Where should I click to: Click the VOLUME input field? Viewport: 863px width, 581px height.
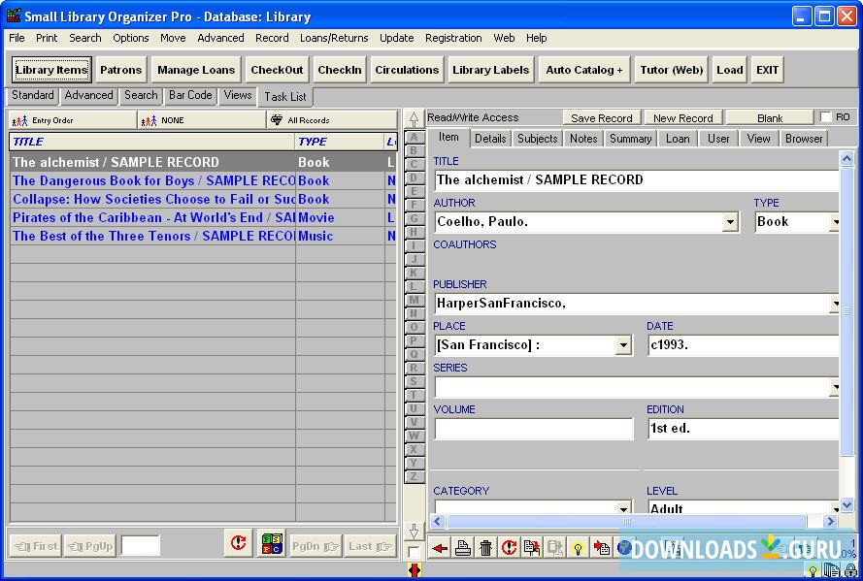(x=533, y=429)
